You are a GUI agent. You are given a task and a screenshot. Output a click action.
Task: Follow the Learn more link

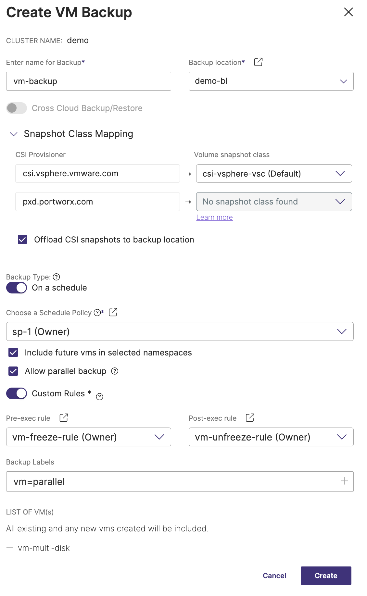coord(214,217)
